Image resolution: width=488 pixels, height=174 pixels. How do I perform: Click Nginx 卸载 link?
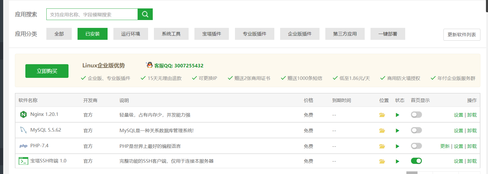[472, 115]
